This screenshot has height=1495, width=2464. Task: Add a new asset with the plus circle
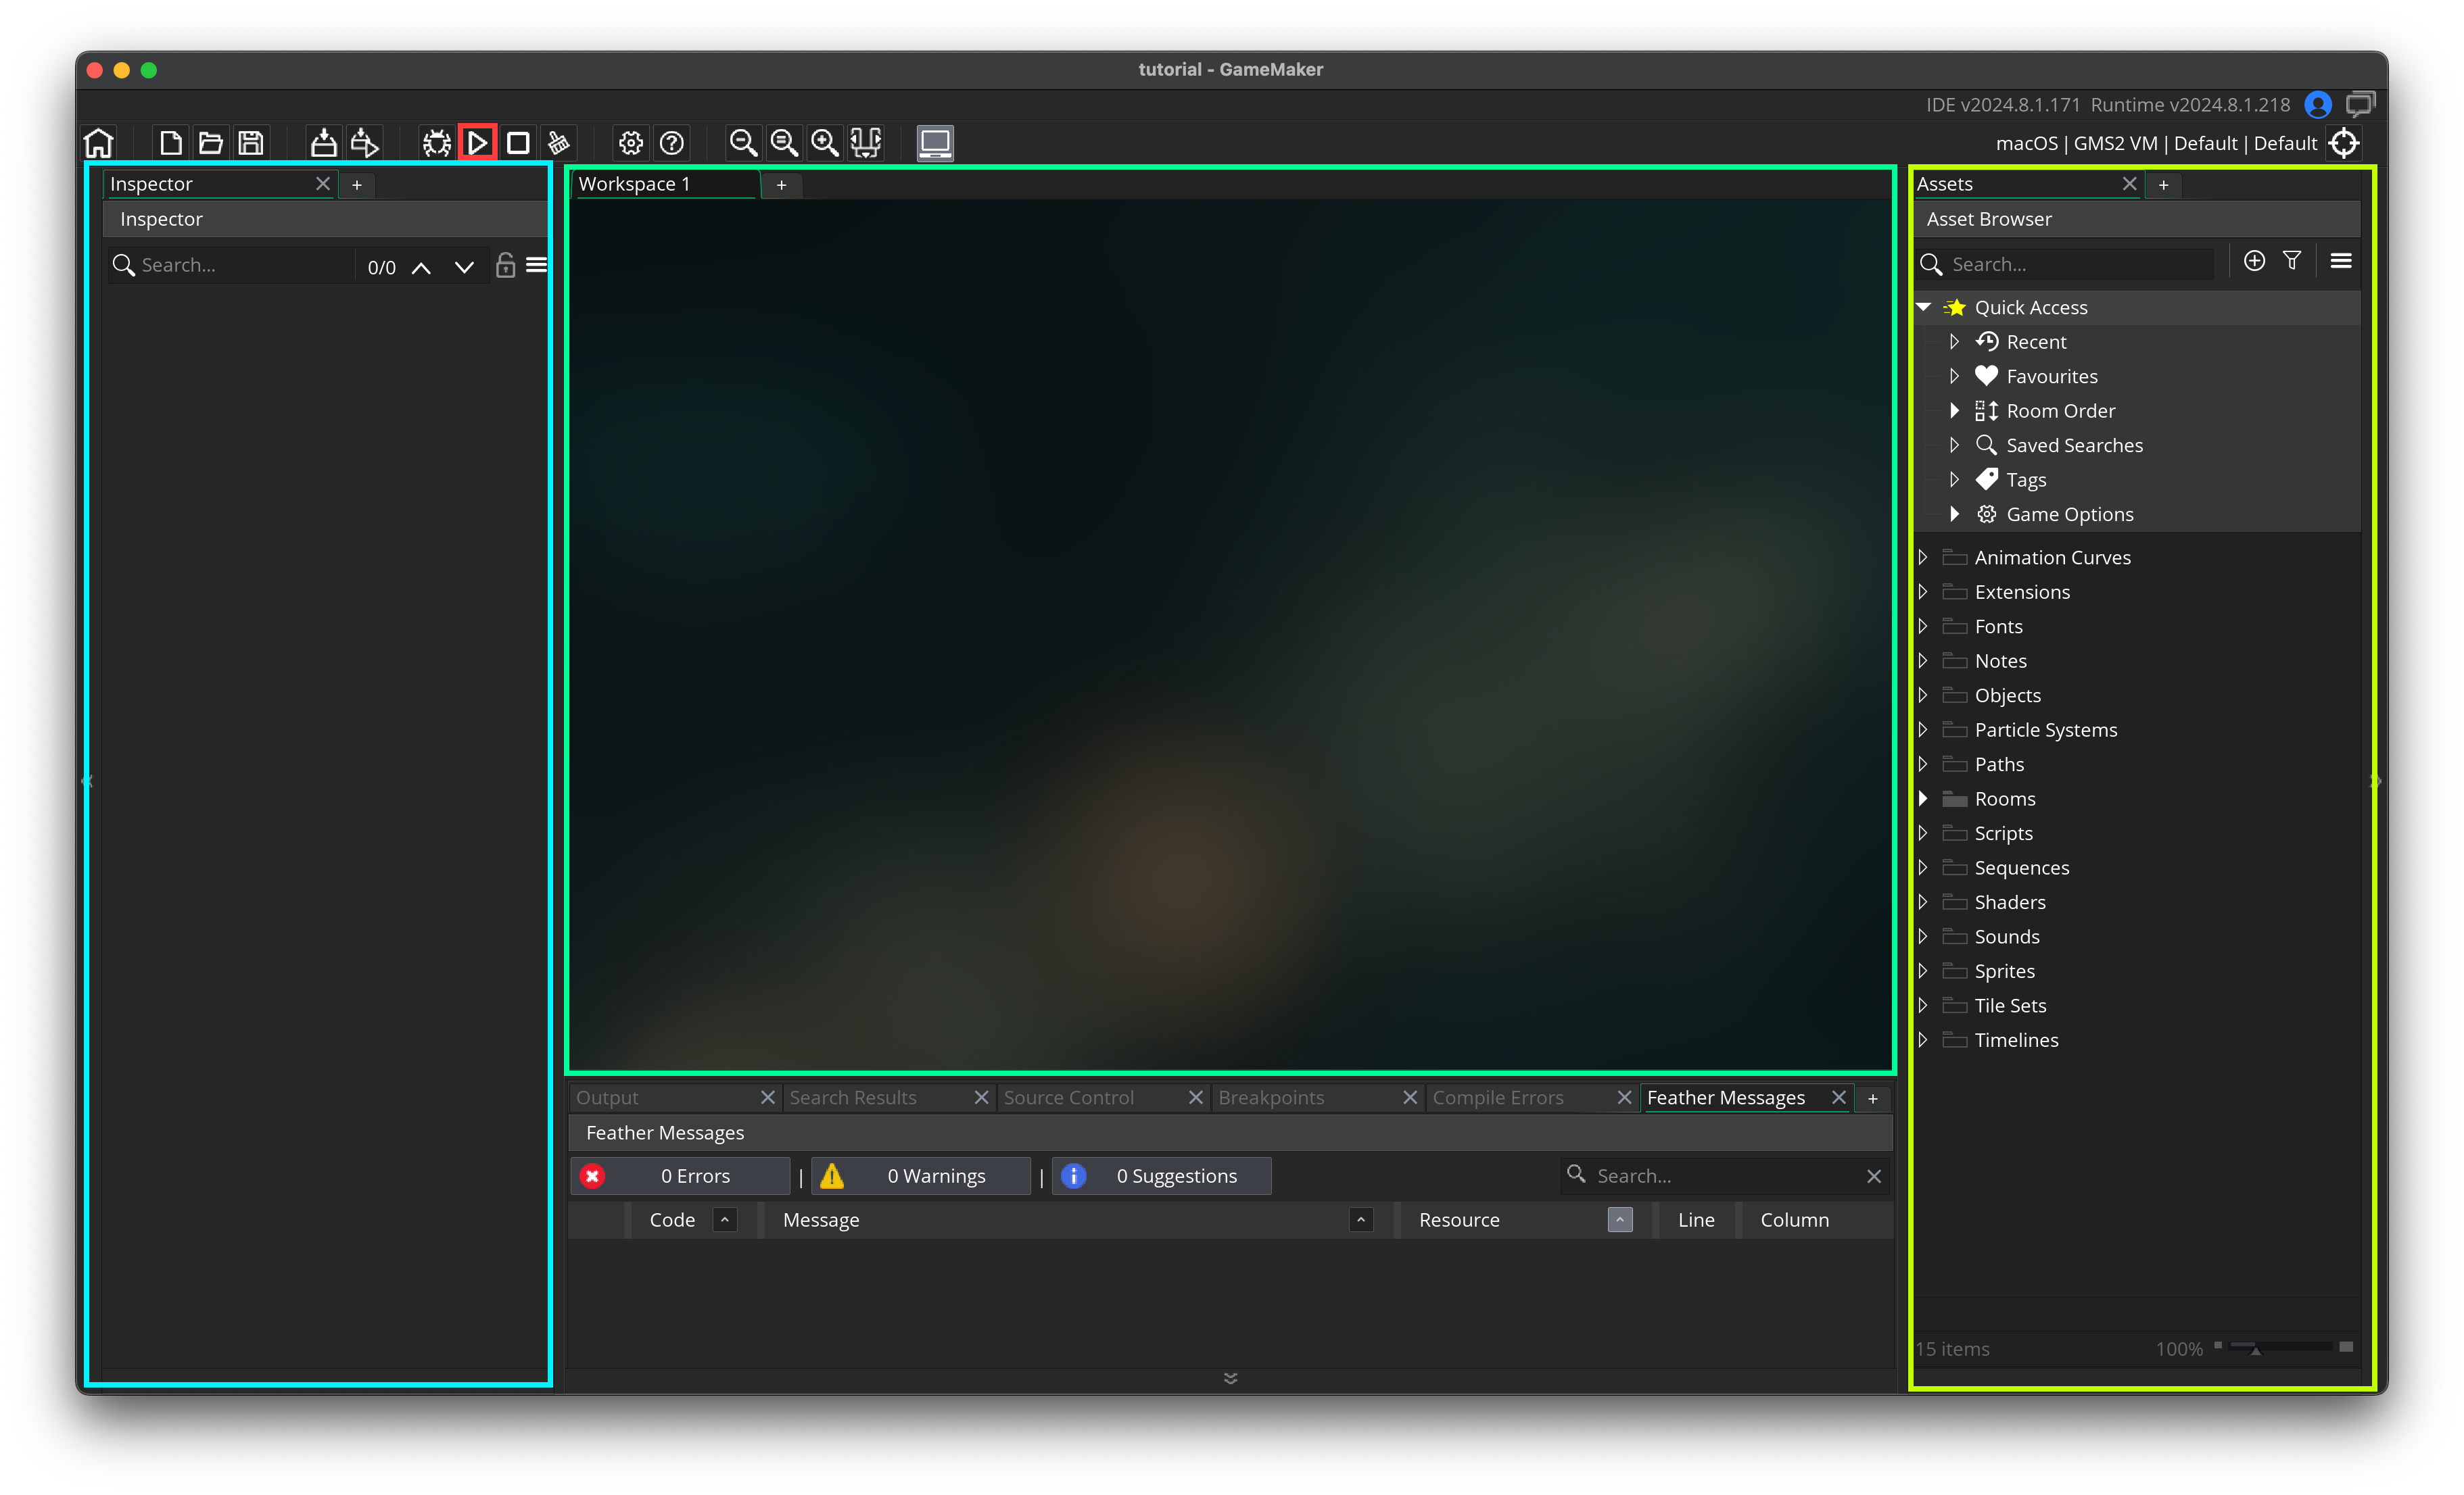pos(2254,261)
